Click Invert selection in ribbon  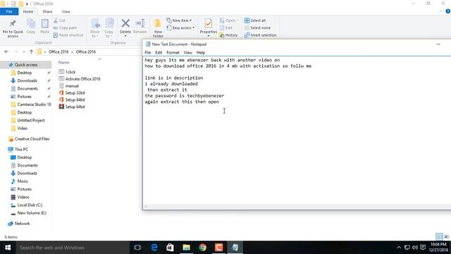260,35
